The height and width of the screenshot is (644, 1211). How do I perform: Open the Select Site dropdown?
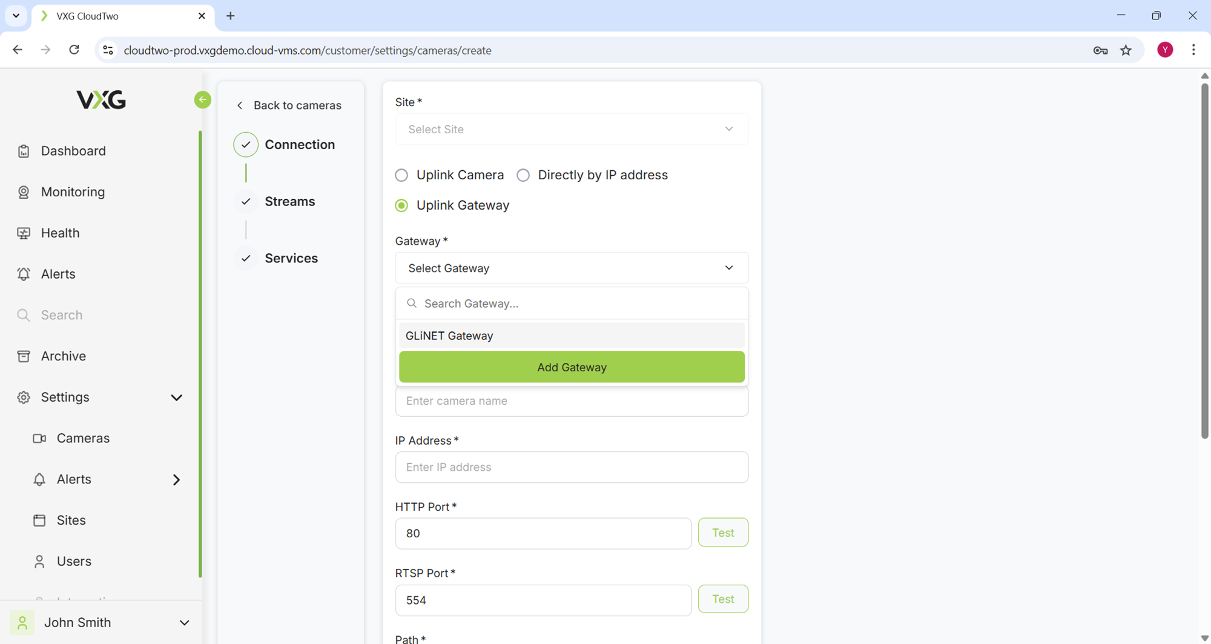coord(571,129)
